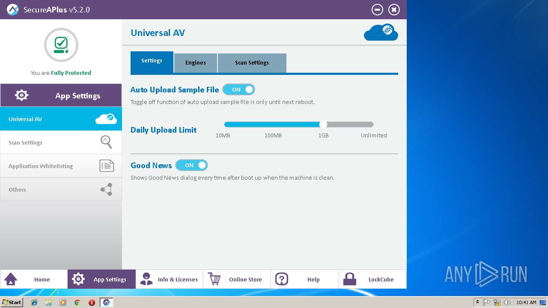Click the 'You are Fully Protected' status text
The height and width of the screenshot is (308, 548).
click(x=61, y=73)
